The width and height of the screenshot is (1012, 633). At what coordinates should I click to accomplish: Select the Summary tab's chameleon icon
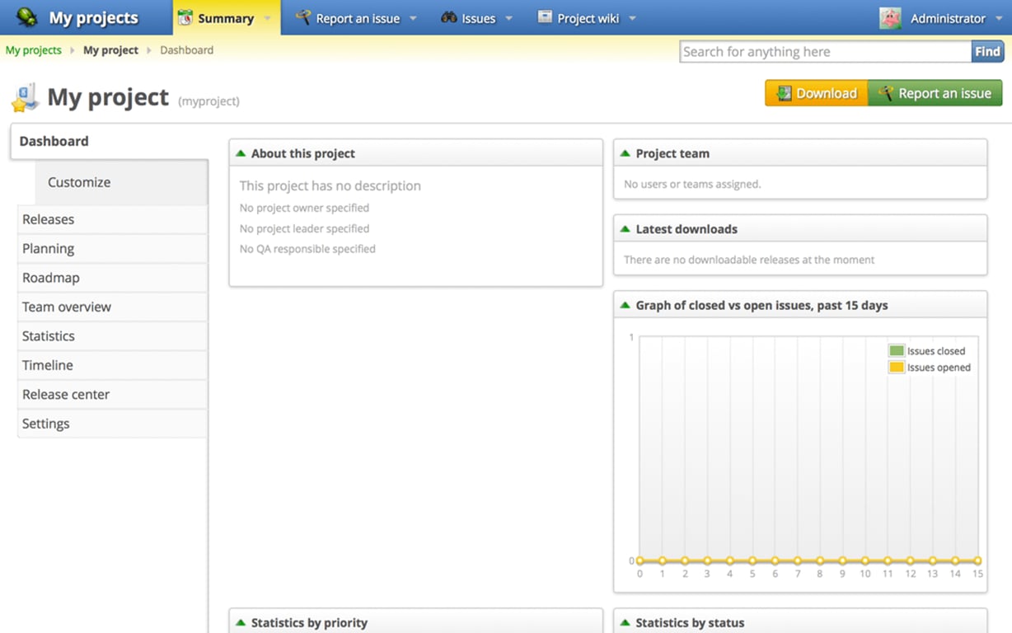click(185, 16)
